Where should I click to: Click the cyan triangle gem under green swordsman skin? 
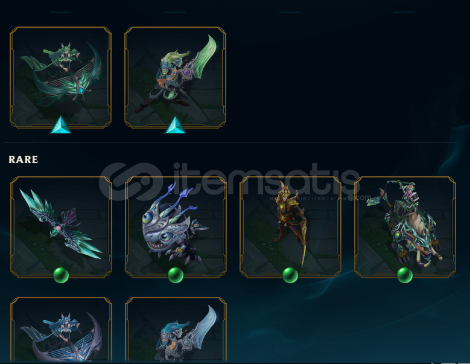[x=176, y=125]
